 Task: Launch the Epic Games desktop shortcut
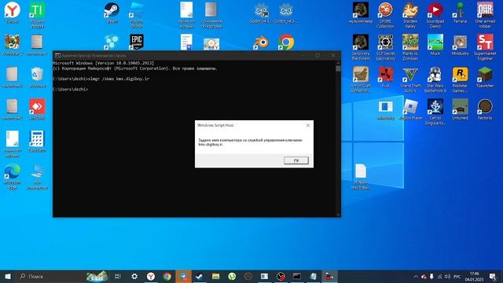(x=137, y=42)
